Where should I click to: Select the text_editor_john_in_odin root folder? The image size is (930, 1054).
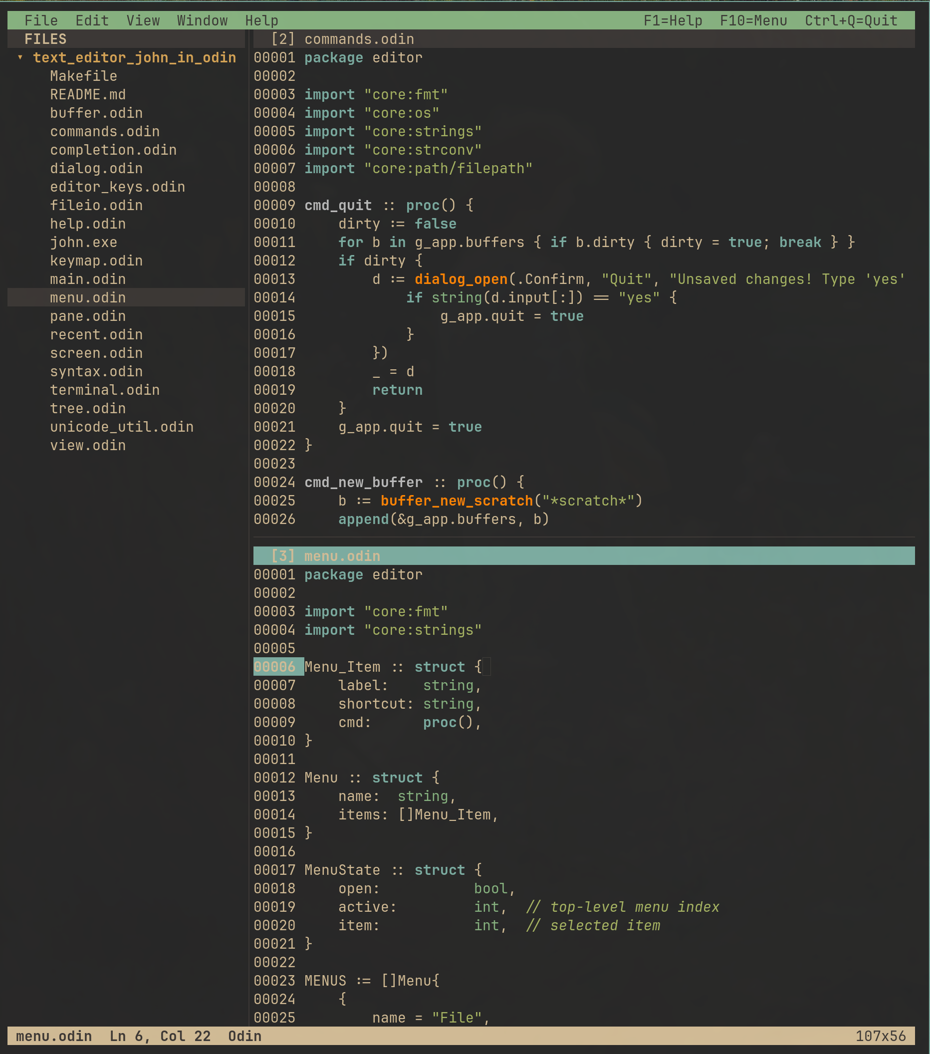click(135, 58)
